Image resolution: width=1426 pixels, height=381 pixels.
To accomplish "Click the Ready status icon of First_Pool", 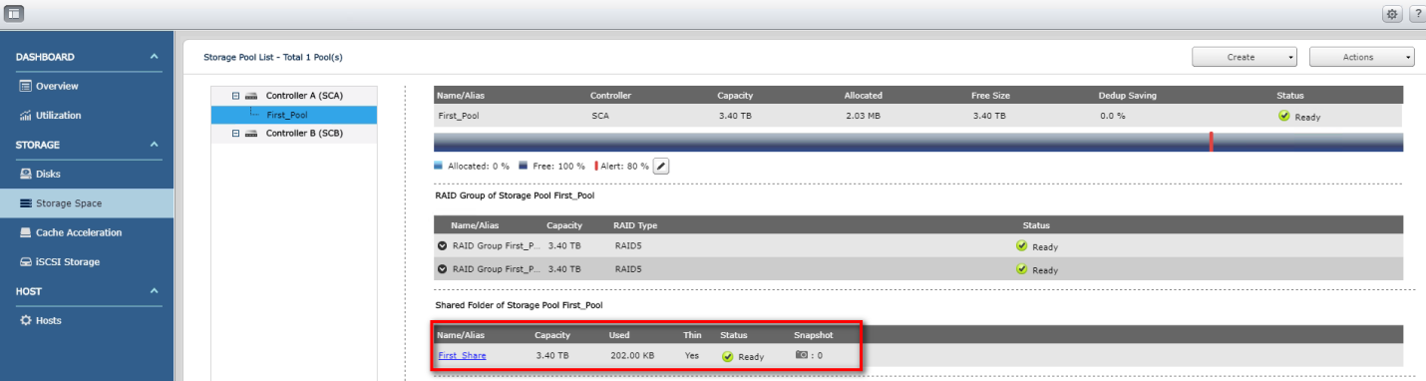I will [1283, 116].
